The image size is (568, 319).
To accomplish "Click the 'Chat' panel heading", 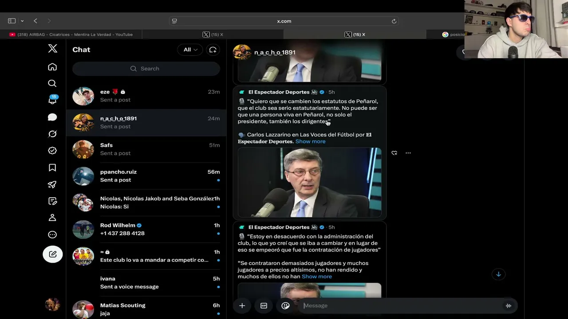I will pyautogui.click(x=81, y=50).
